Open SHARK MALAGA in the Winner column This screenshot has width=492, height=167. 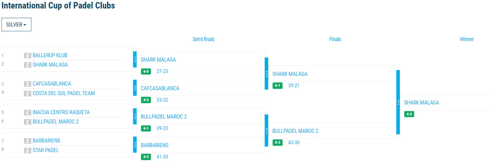(x=421, y=103)
